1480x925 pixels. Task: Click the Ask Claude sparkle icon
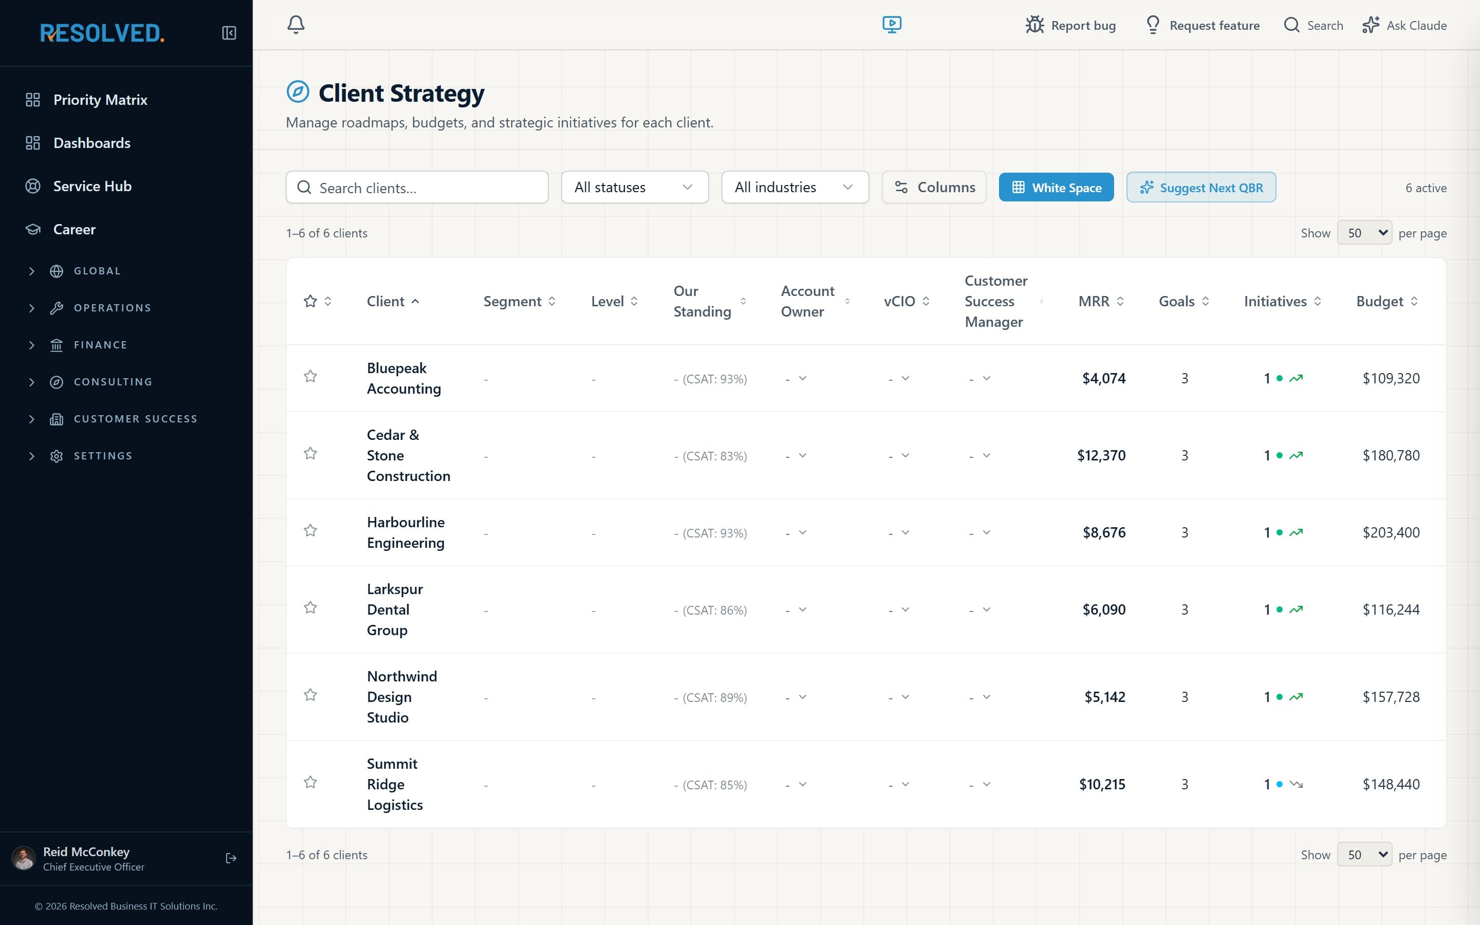point(1371,25)
